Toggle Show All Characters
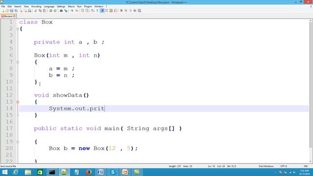The image size is (313, 176). (x=97, y=11)
